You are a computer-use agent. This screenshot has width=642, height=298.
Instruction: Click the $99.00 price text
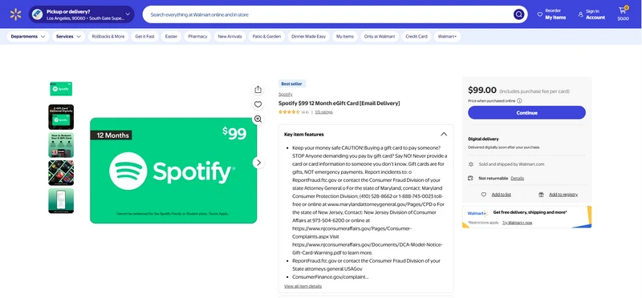pos(482,91)
